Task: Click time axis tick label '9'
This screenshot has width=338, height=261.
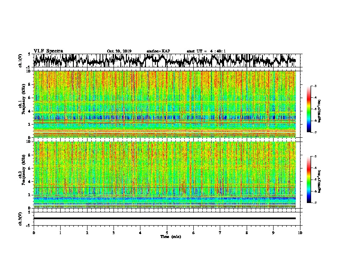Action: [x=273, y=233]
